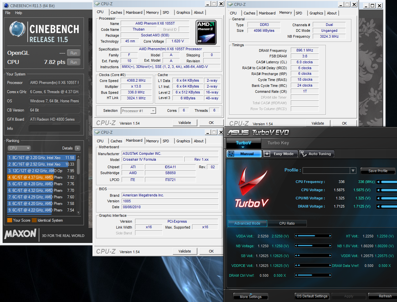Open Caches tab in the CPU-Z processor window
This screenshot has width=397, height=302.
point(116,12)
